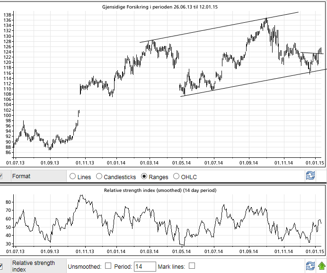Choose Candlesticks chart format
Screen dimensions: 327x273
click(99, 177)
